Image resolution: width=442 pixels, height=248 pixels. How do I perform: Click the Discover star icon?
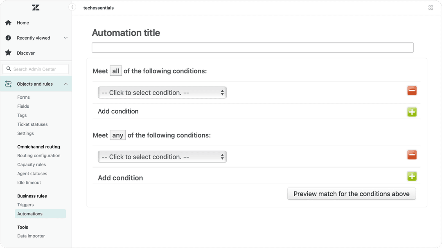[7, 53]
